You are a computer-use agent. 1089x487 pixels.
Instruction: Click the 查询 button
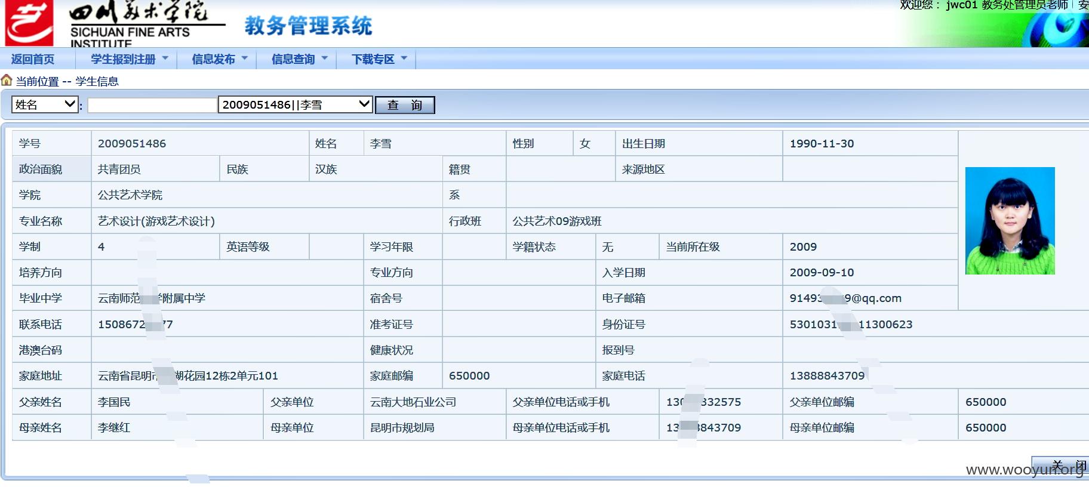[405, 105]
